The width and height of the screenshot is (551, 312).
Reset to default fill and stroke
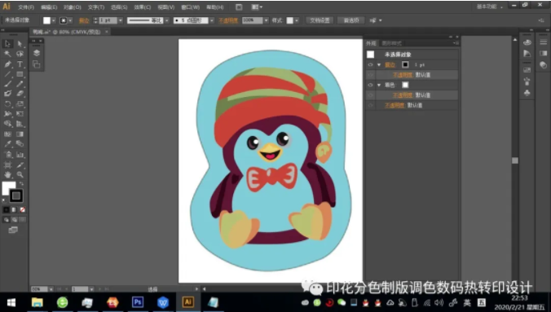coord(4,200)
